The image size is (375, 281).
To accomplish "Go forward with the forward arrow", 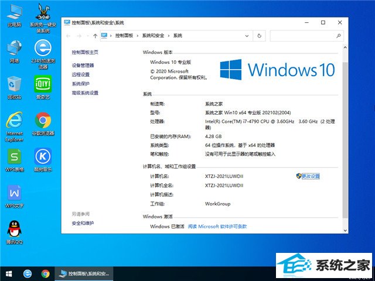I will [x=79, y=36].
